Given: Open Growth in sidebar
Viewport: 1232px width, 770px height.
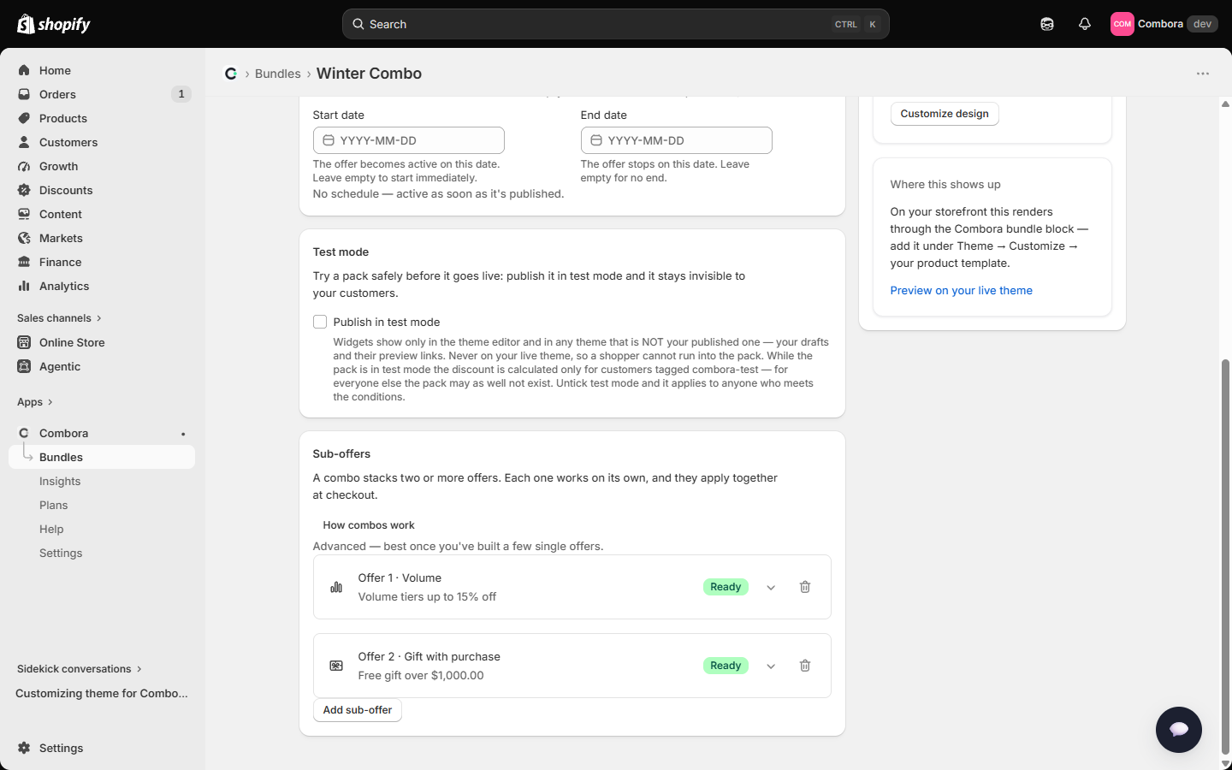Looking at the screenshot, I should click(102, 166).
